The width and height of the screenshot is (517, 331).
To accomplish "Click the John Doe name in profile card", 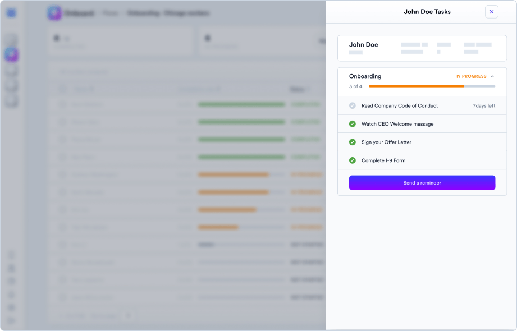I will click(x=363, y=45).
